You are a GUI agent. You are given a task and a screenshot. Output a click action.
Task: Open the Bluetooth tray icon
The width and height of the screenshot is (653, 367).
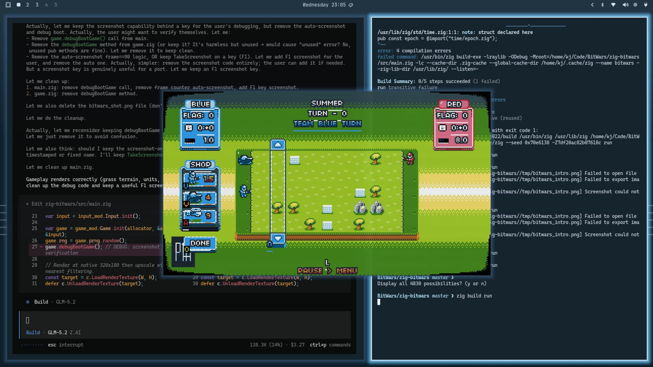pos(602,5)
